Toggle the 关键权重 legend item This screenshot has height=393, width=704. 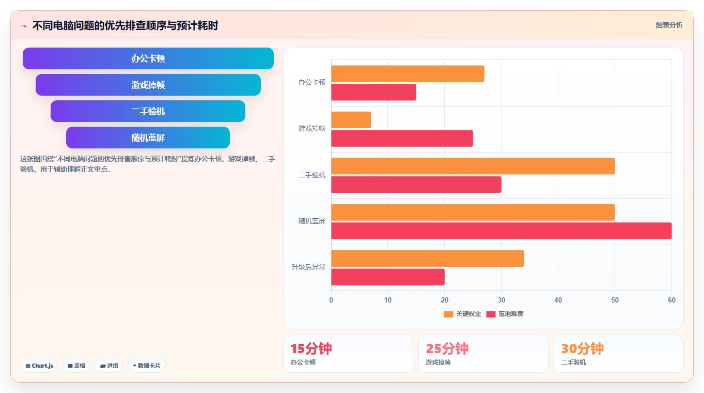[x=462, y=314]
